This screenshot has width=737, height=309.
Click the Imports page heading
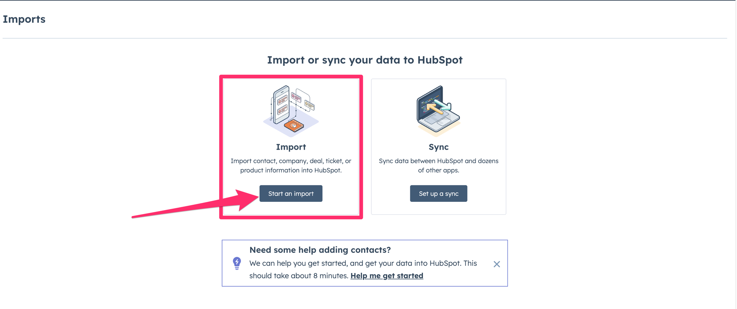[x=24, y=19]
